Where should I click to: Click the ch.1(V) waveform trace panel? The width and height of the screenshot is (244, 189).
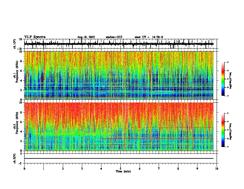coord(121,44)
